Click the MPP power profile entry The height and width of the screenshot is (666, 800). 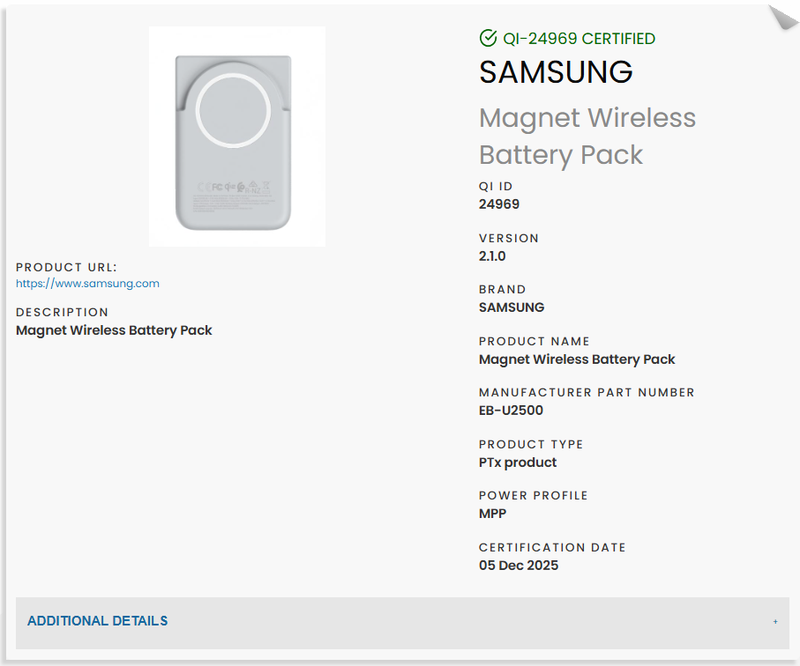[490, 513]
